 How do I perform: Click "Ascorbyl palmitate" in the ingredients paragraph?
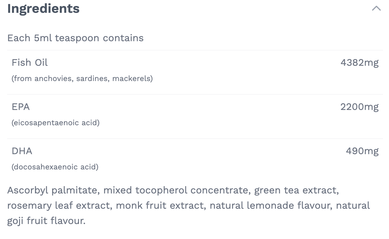pos(53,190)
